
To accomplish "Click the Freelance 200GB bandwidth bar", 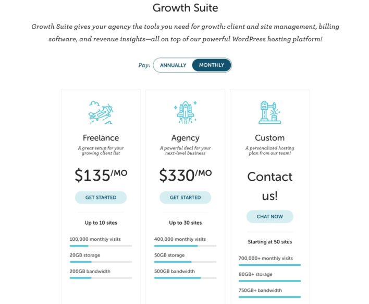I will (x=101, y=278).
